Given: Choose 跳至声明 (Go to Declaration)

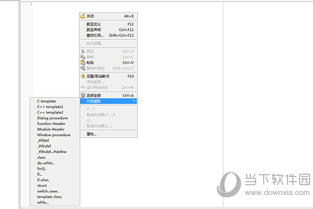Looking at the screenshot, I should [108, 30].
